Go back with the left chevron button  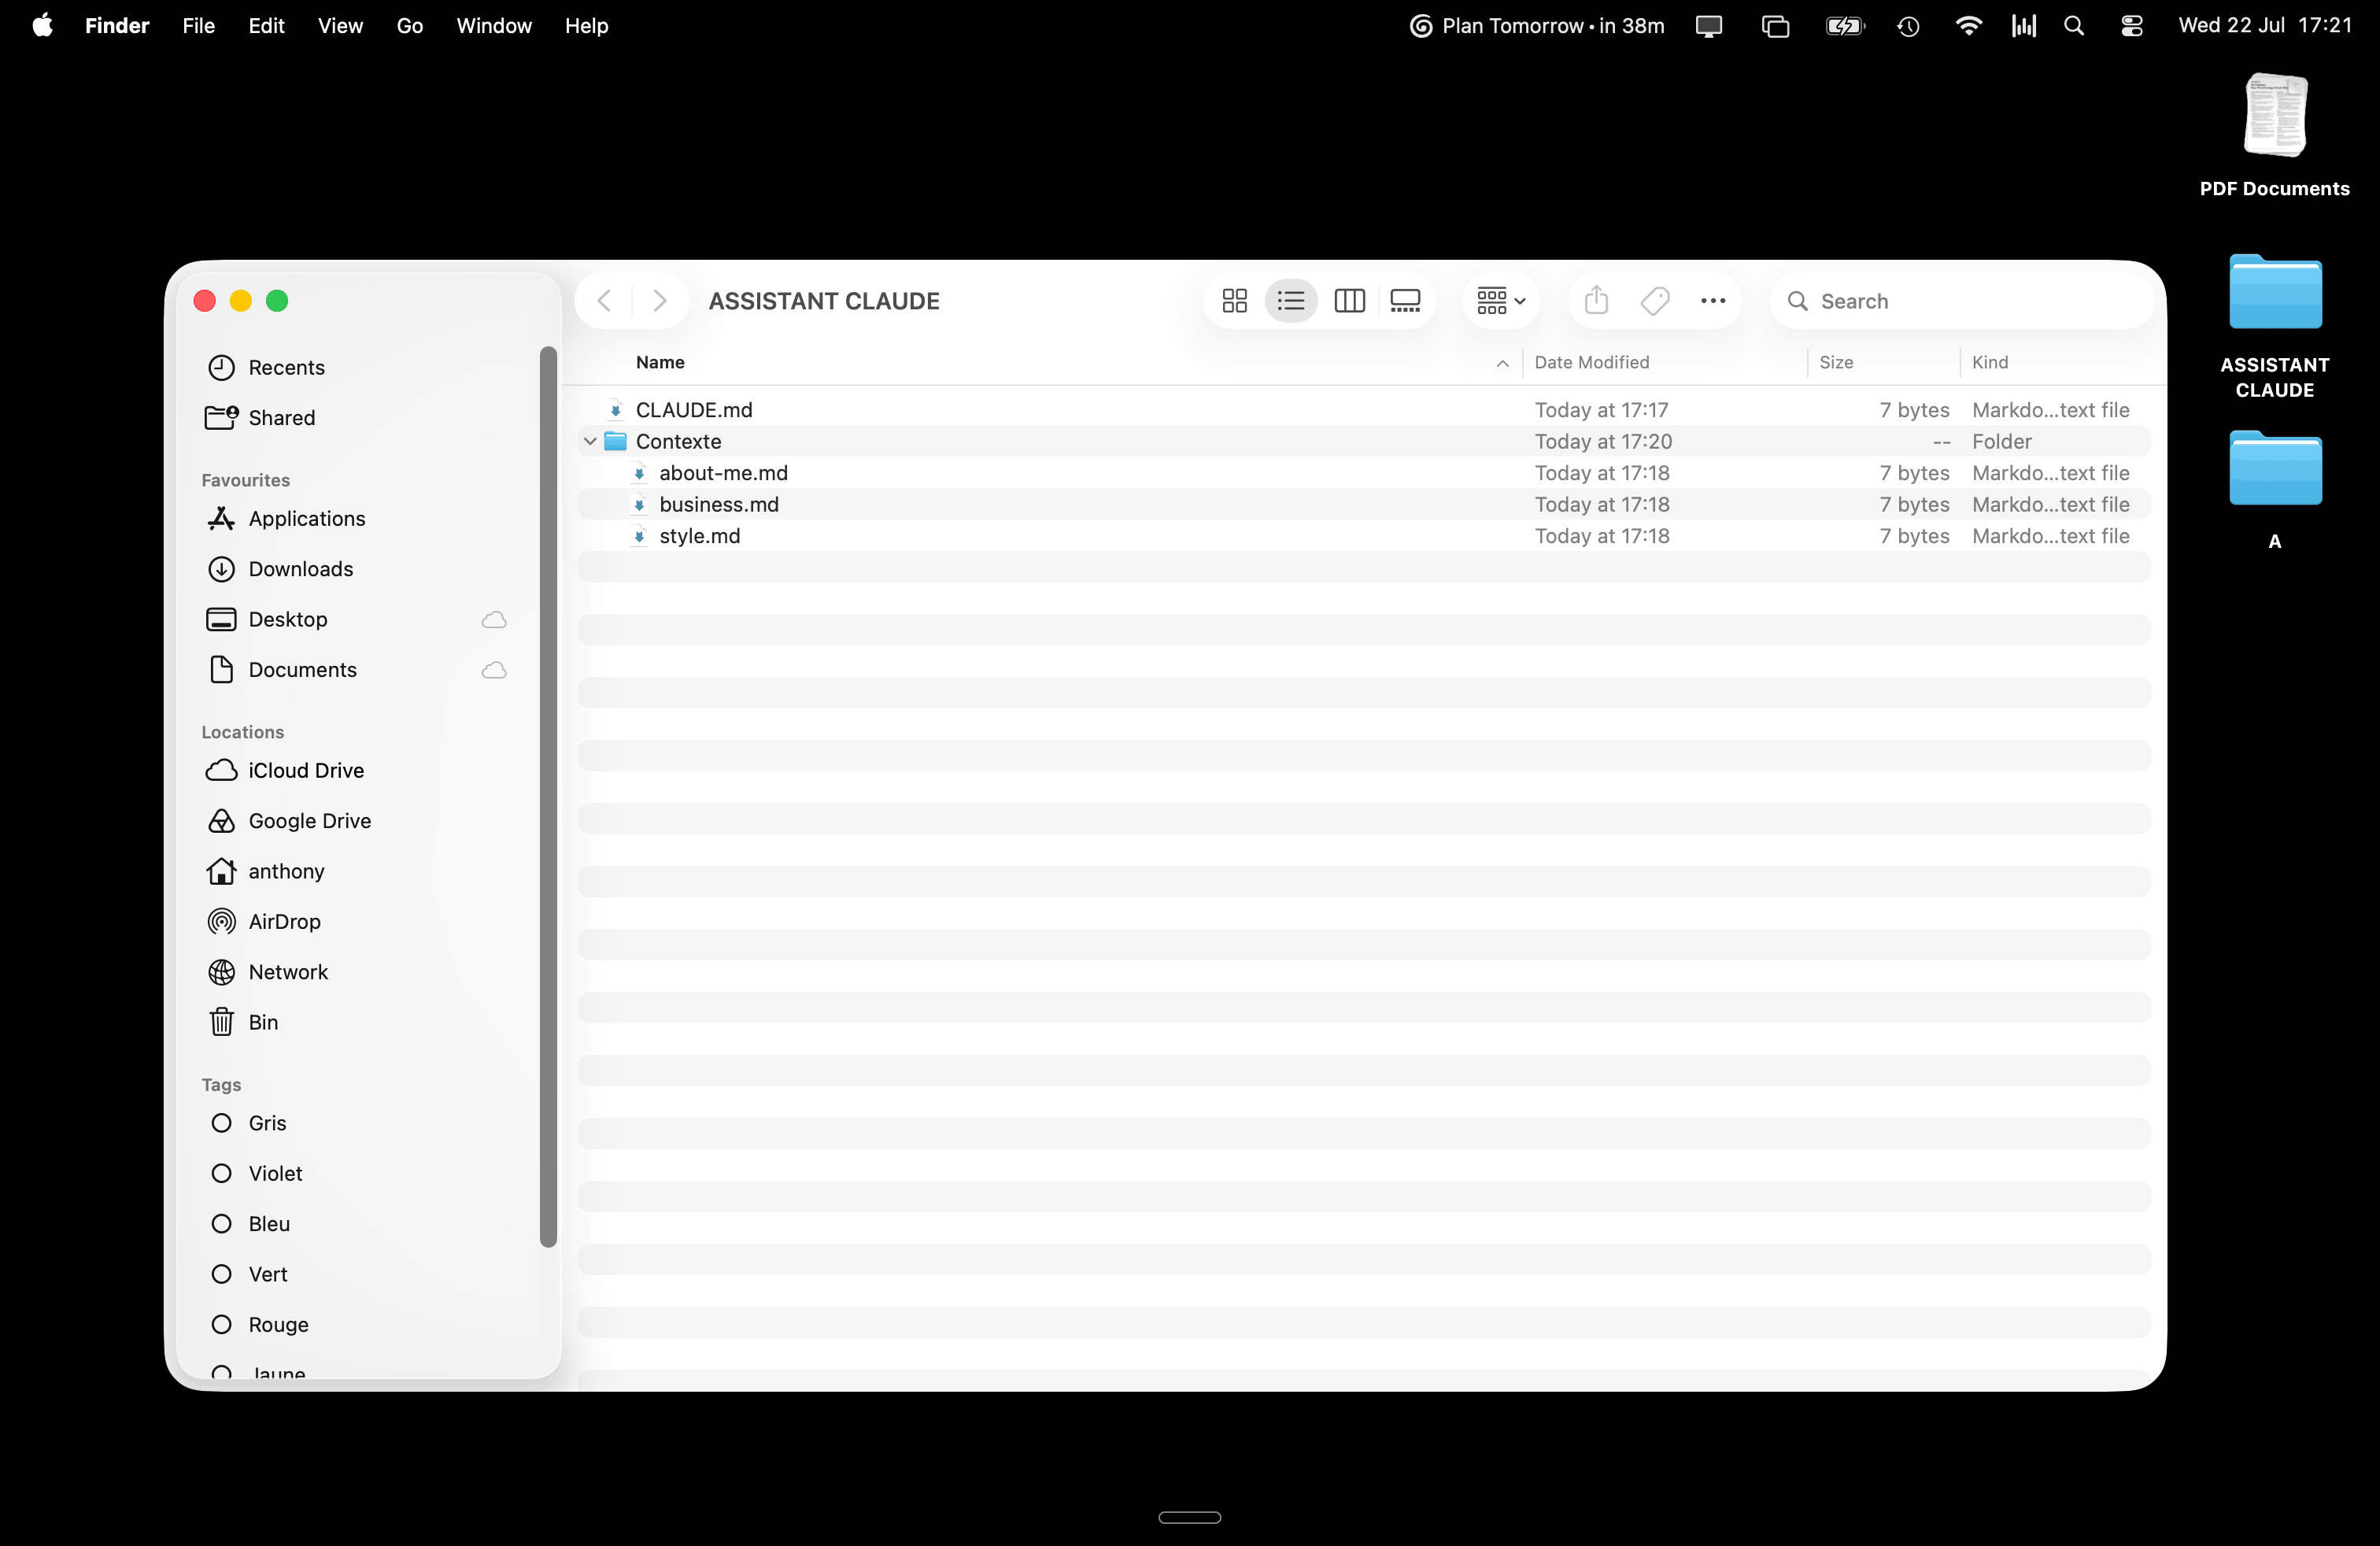(x=604, y=301)
